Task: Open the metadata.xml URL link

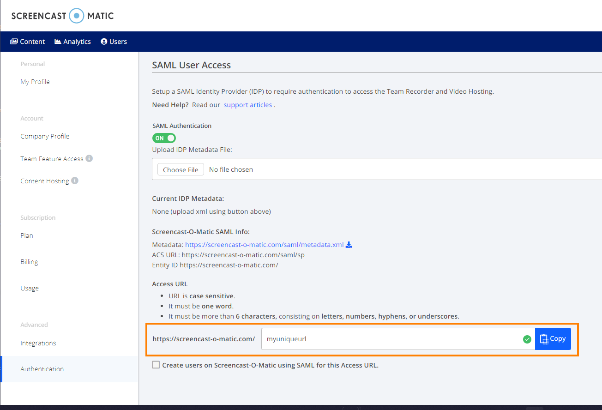Action: pyautogui.click(x=265, y=245)
